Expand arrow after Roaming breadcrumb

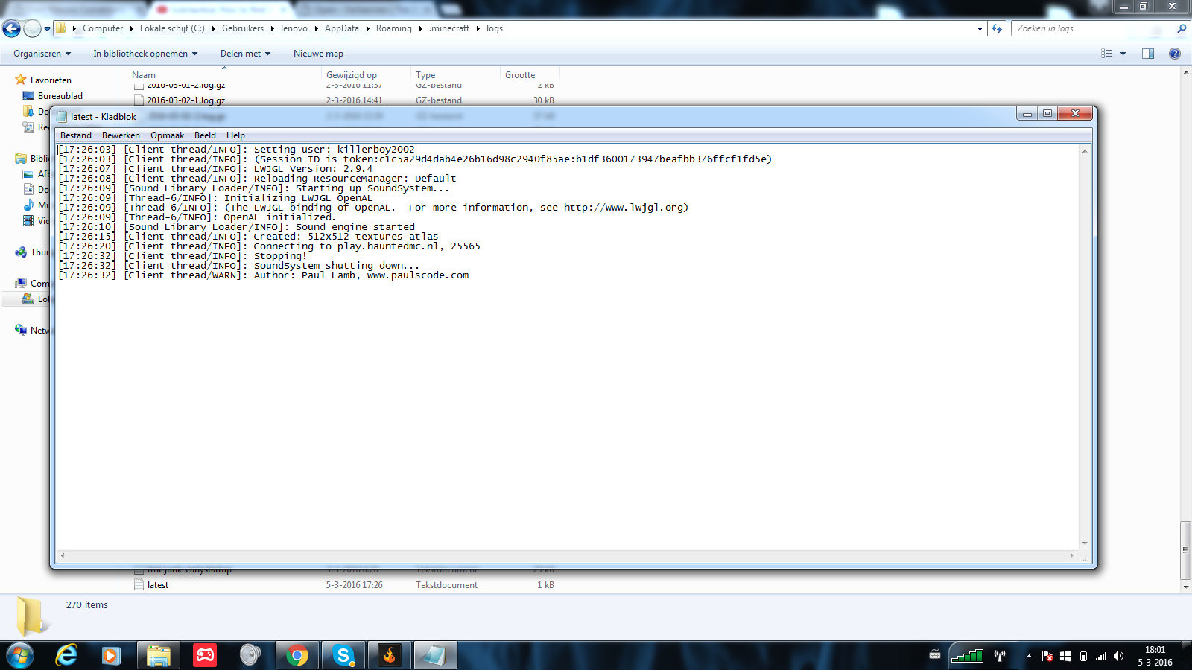(420, 28)
